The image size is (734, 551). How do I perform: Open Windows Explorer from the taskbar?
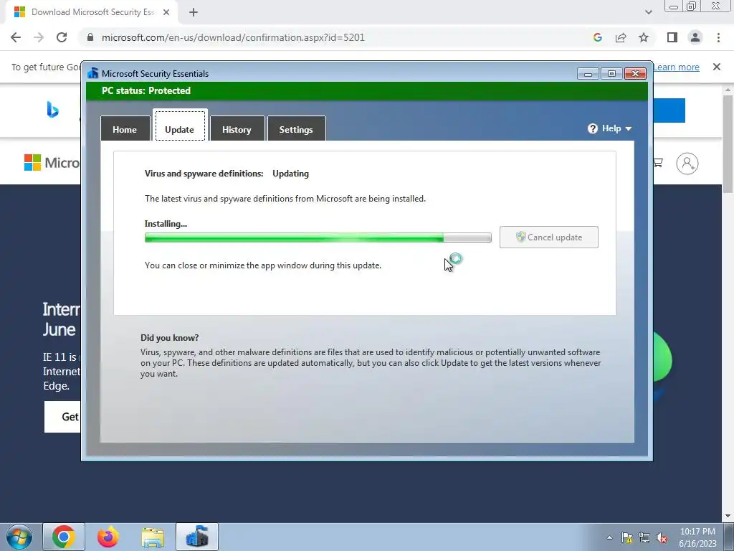[x=153, y=538]
